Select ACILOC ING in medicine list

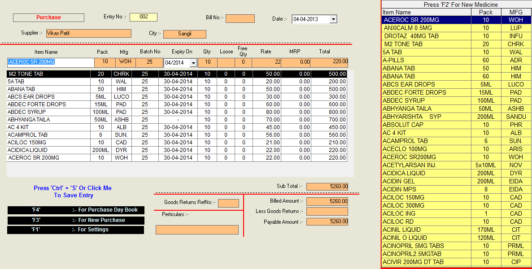click(457, 214)
